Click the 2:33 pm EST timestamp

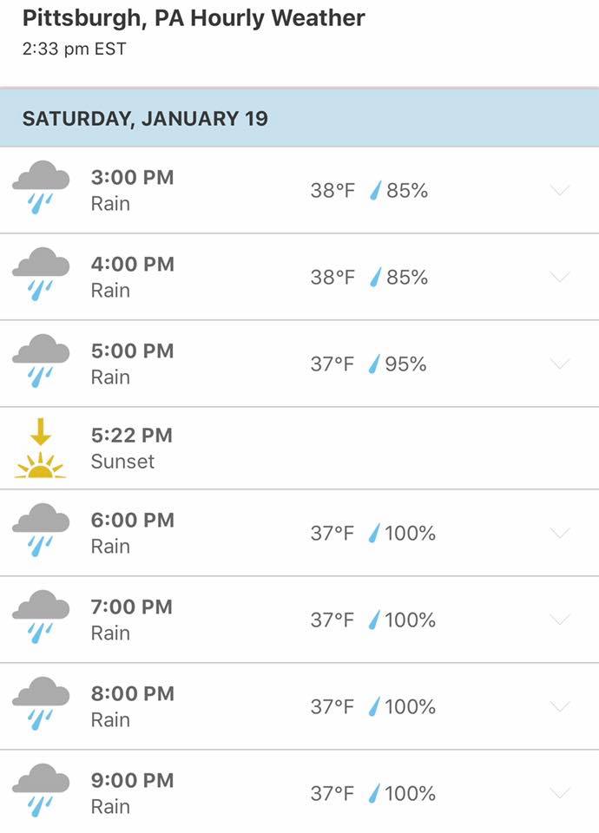pyautogui.click(x=74, y=49)
